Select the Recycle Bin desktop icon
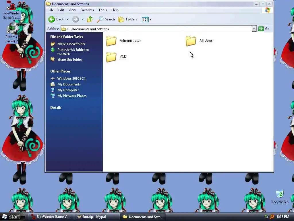 [280, 197]
